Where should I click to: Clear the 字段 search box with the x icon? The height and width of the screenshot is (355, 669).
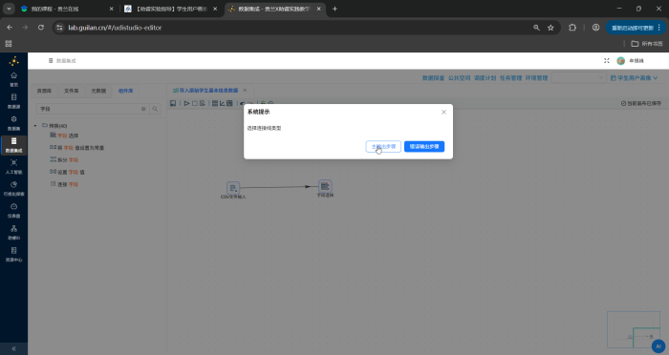(143, 109)
